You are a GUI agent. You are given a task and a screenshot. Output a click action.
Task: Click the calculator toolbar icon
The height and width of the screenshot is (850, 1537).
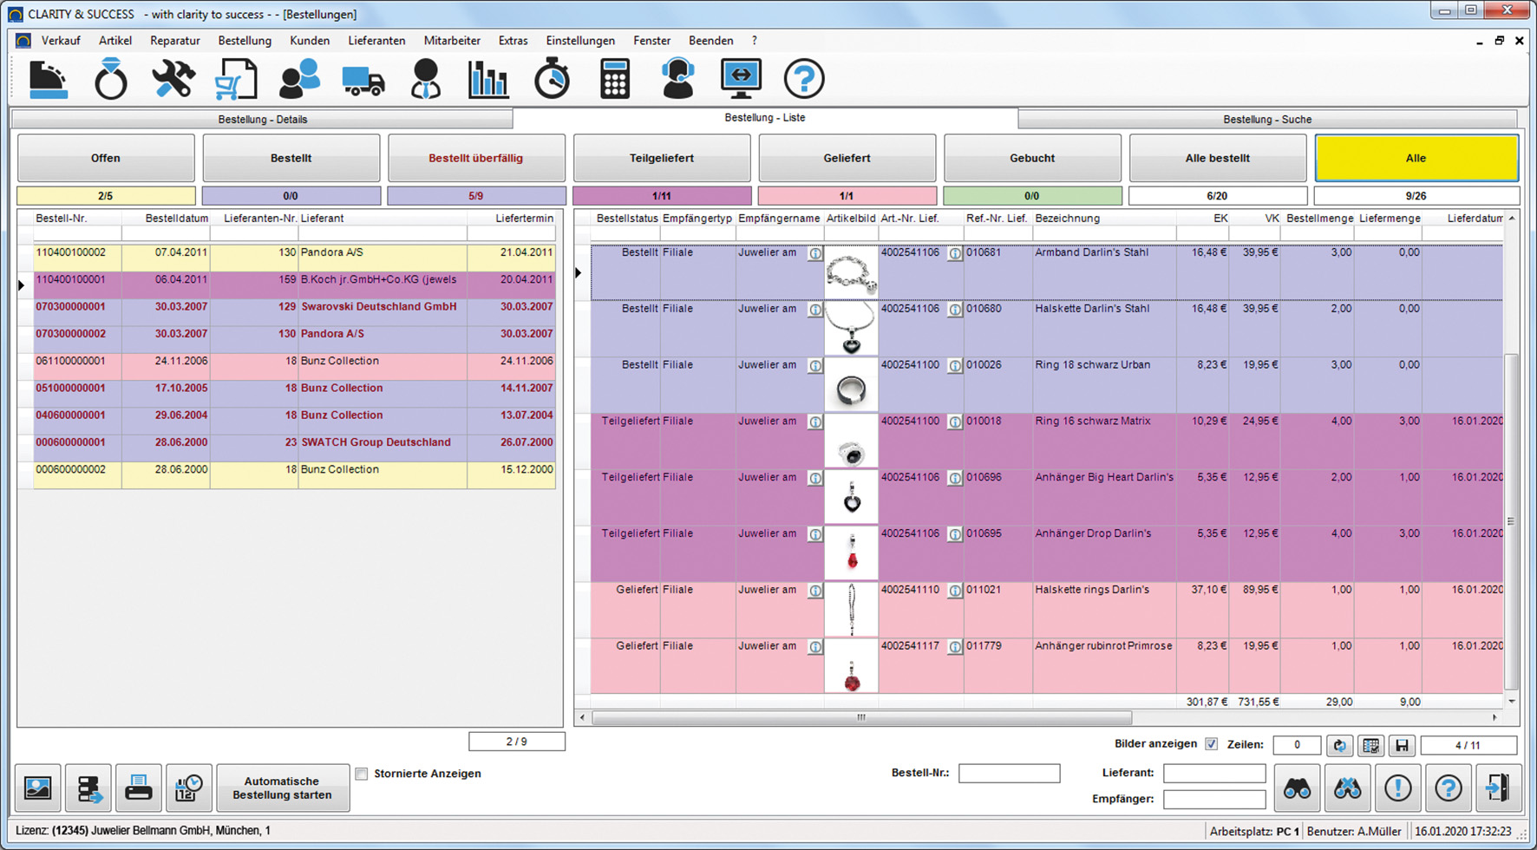tap(614, 80)
